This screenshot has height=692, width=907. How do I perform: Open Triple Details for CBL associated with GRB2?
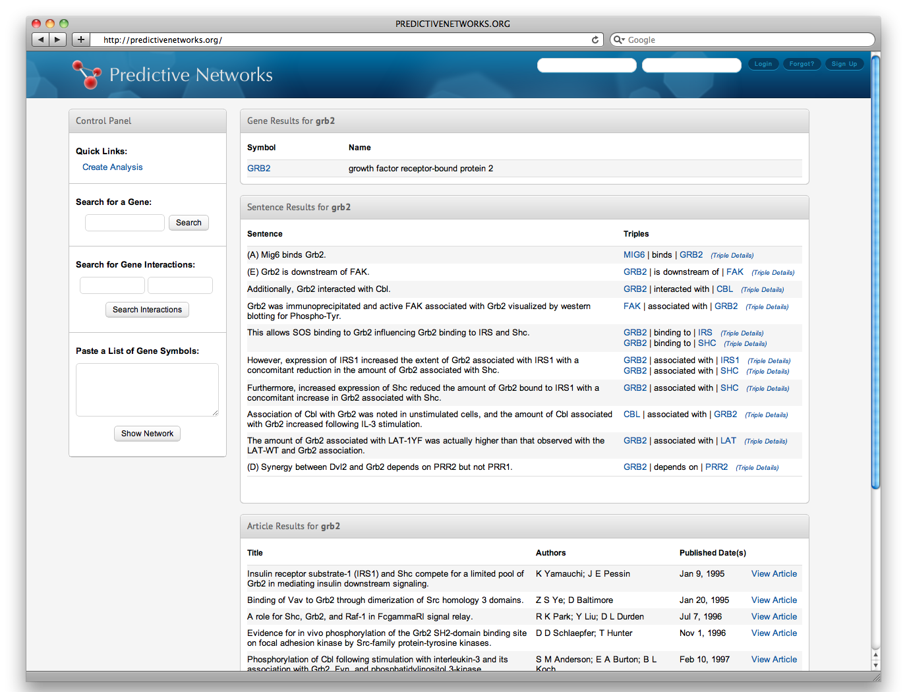point(767,415)
